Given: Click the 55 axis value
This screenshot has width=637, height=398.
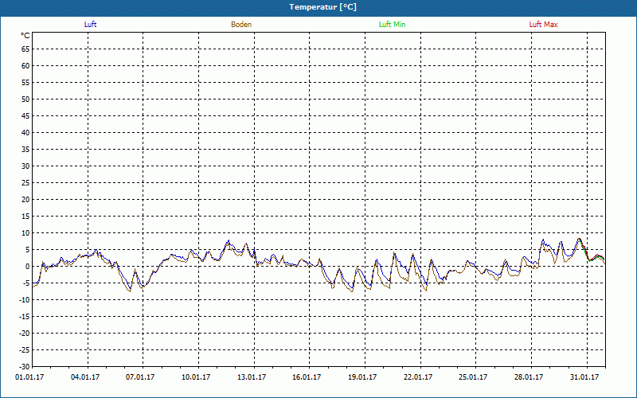Looking at the screenshot, I should point(25,83).
